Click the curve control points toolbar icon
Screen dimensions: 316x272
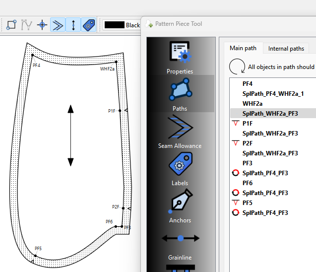pyautogui.click(x=26, y=25)
